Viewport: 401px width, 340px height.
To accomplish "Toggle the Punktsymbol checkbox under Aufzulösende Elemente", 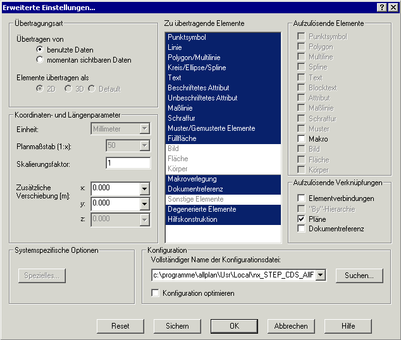I will tap(302, 36).
